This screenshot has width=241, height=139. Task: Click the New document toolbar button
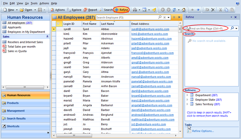tap(9, 10)
